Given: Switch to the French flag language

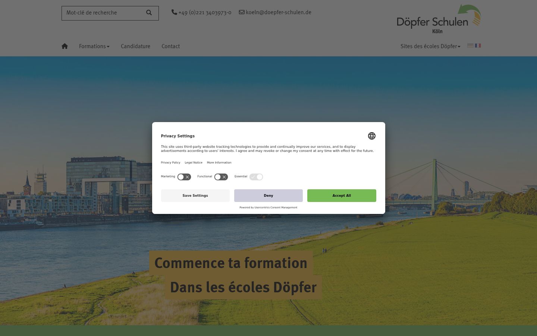Looking at the screenshot, I should click(478, 46).
